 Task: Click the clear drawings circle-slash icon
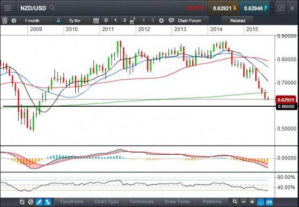(x=31, y=202)
